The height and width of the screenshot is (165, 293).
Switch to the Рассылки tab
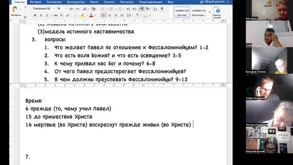click(x=127, y=2)
